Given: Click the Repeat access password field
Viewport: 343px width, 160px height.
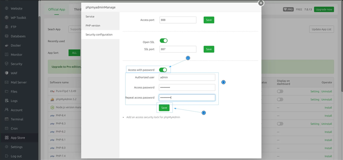Looking at the screenshot, I should (x=187, y=97).
